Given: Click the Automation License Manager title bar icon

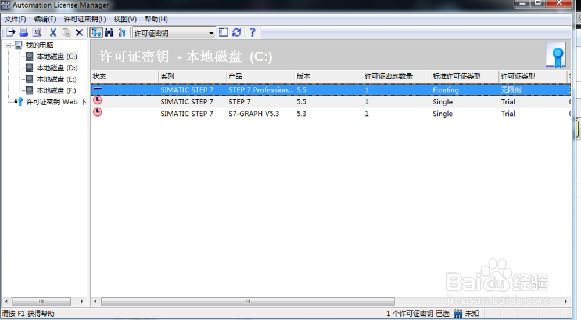Looking at the screenshot, I should pos(5,5).
